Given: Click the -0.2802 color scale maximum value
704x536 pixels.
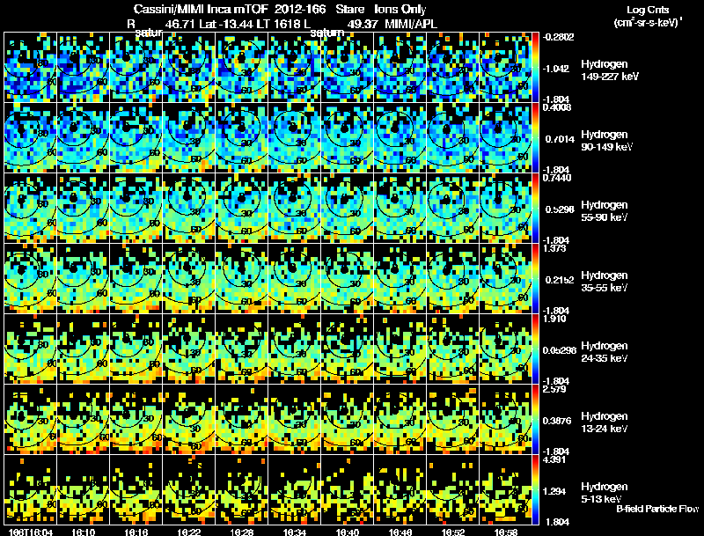Looking at the screenshot, I should click(558, 37).
